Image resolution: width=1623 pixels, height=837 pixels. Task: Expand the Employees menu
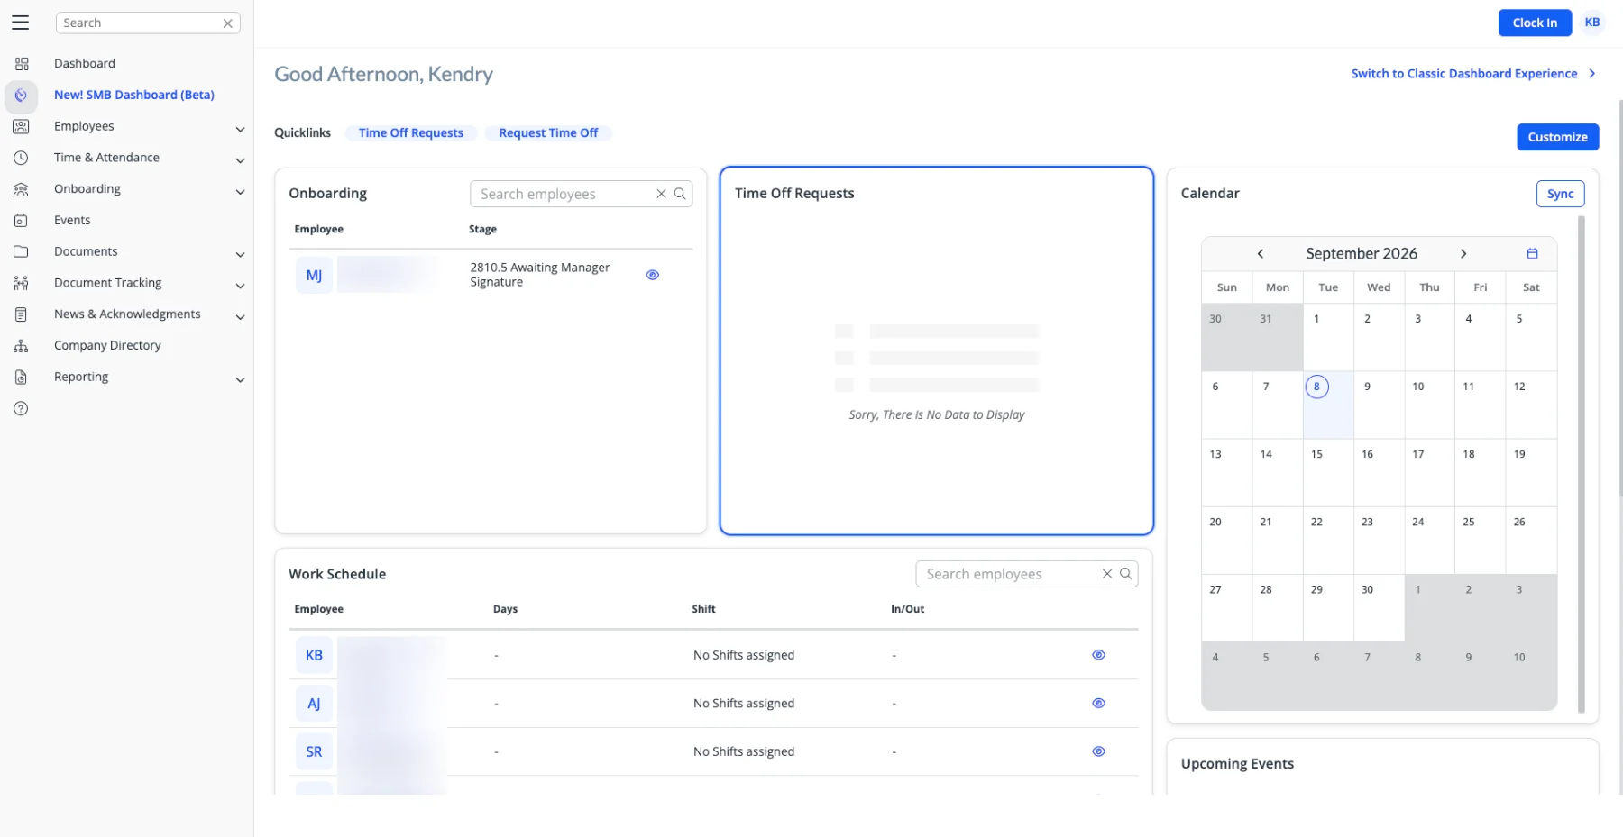[240, 130]
